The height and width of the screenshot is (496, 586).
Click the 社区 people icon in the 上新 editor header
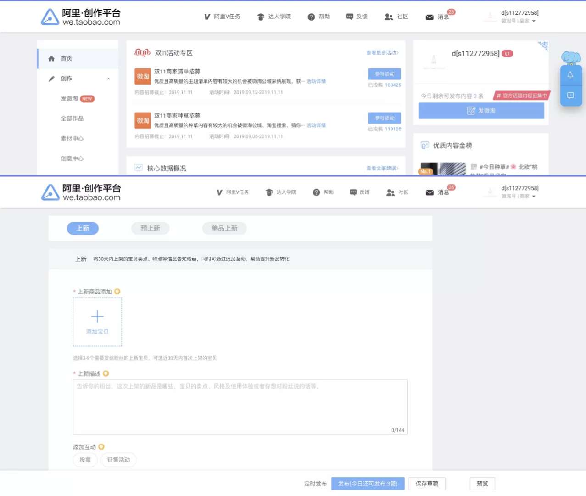click(391, 192)
